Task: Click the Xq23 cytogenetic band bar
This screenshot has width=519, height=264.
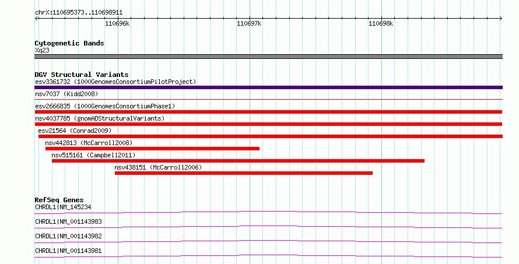Action: pyautogui.click(x=268, y=57)
